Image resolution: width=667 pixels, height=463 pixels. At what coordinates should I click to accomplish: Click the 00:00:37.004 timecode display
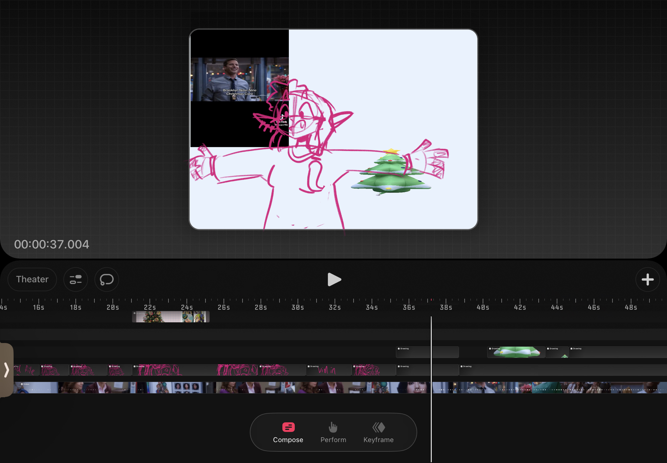pos(52,244)
